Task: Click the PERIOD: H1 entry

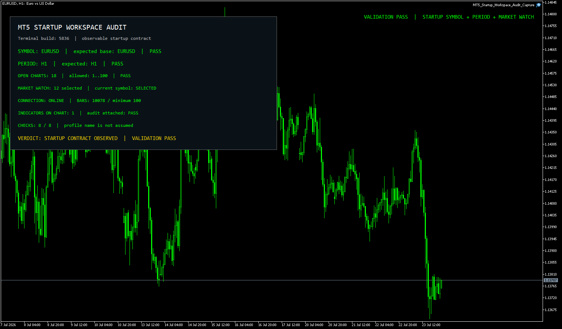Action: pyautogui.click(x=33, y=64)
